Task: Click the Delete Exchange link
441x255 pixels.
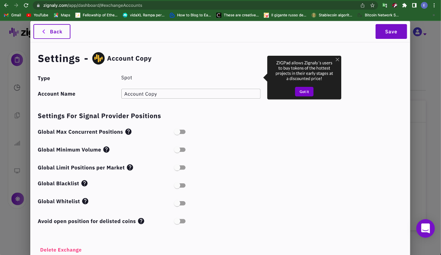Action: 61,250
